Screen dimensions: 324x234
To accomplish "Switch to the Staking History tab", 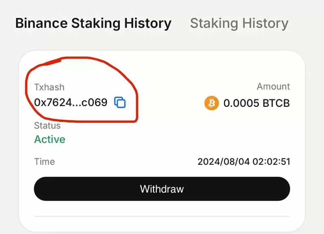I will pos(239,23).
